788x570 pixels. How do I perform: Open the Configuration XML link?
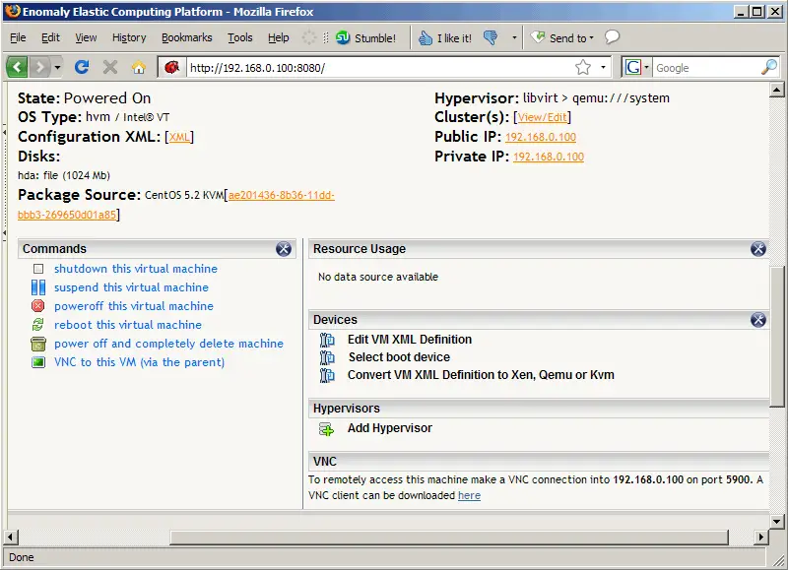[x=179, y=137]
